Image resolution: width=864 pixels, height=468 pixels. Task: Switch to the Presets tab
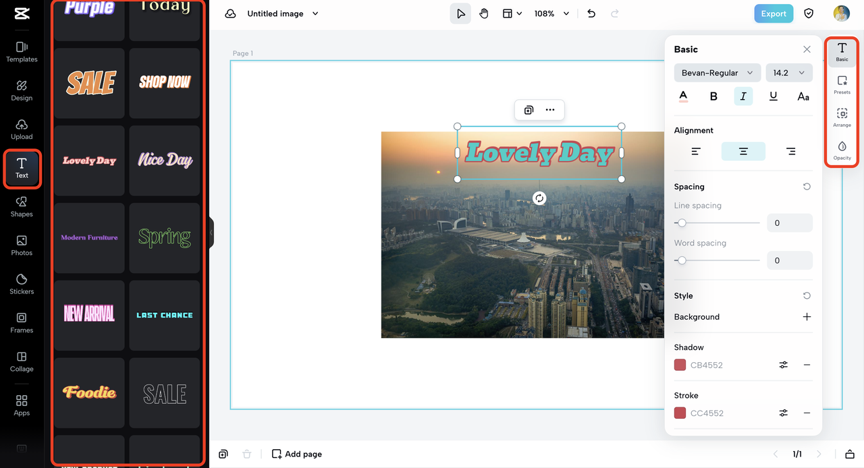(x=842, y=85)
